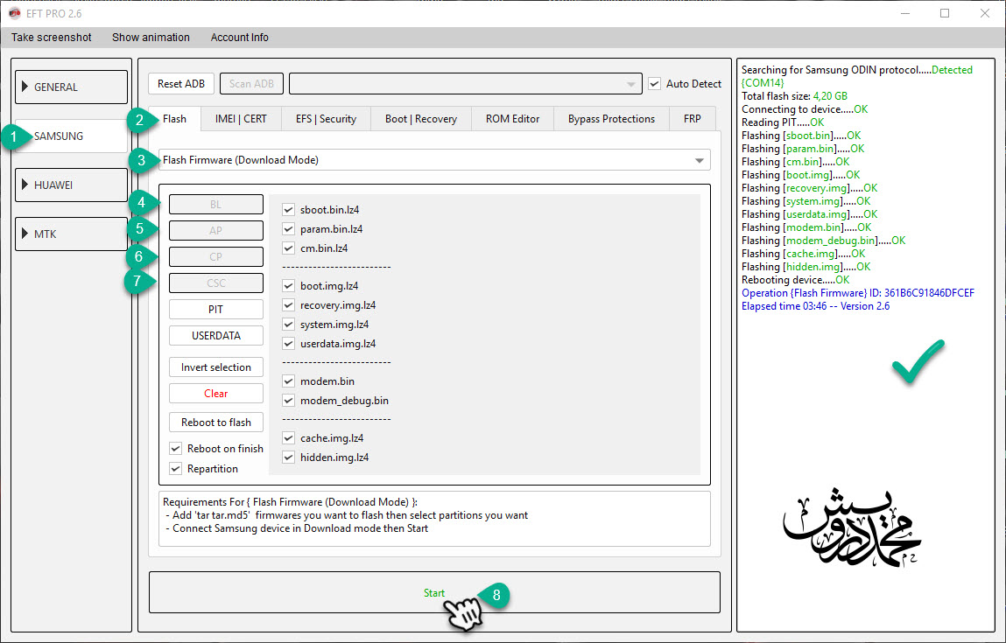Expand the HUAWEI section
The height and width of the screenshot is (643, 1006).
pyautogui.click(x=71, y=185)
